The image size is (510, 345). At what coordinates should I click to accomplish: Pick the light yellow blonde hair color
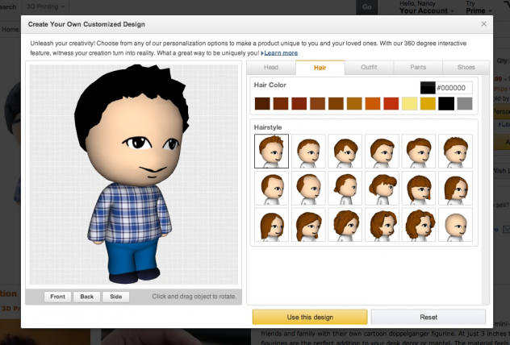coord(409,104)
